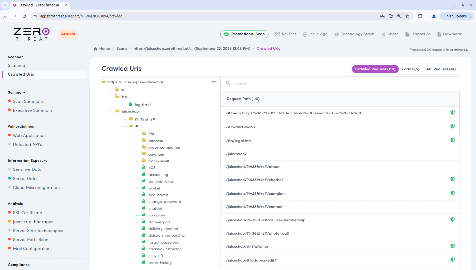
Task: Expand the 2fa folder
Action: [144, 134]
